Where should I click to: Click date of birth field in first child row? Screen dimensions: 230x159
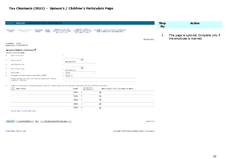point(91,92)
